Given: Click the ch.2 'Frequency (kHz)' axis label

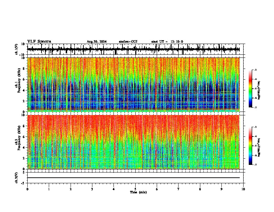Looking at the screenshot, I should 19,138.
